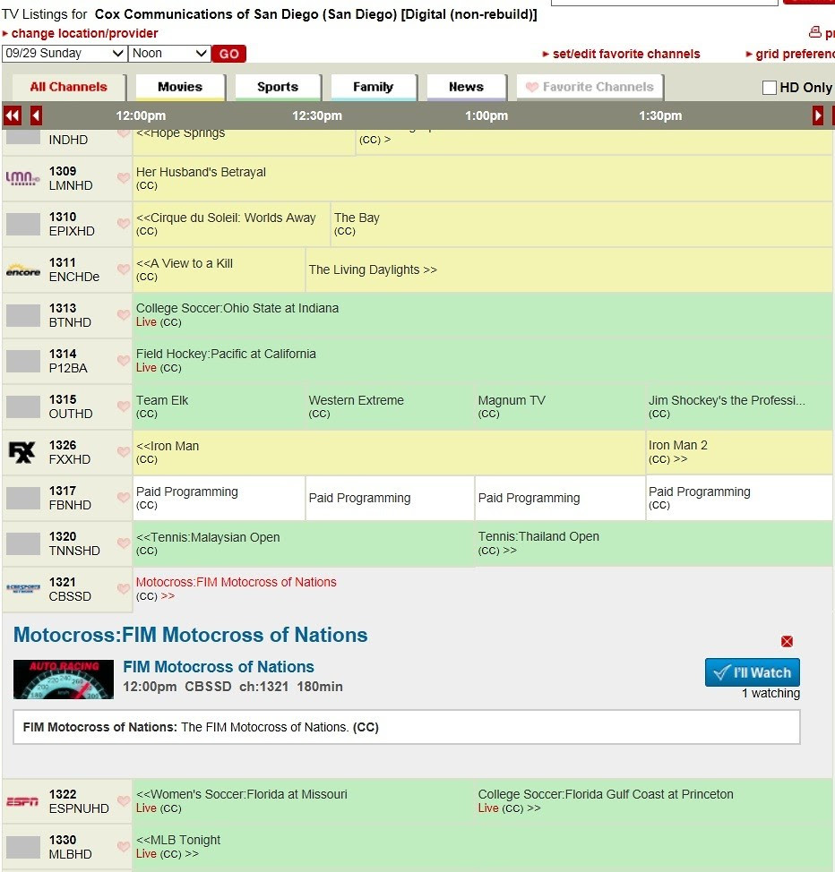
Task: Click OUTHD placeholder logo for channel 1315
Action: pyautogui.click(x=22, y=406)
